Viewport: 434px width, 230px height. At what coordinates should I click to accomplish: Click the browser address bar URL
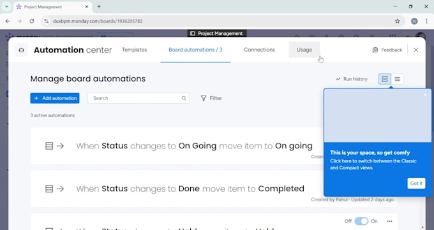coord(98,21)
